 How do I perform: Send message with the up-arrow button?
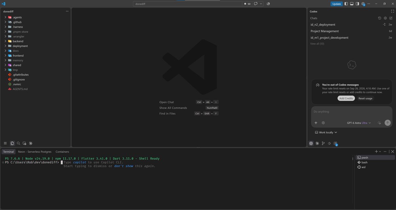click(388, 123)
